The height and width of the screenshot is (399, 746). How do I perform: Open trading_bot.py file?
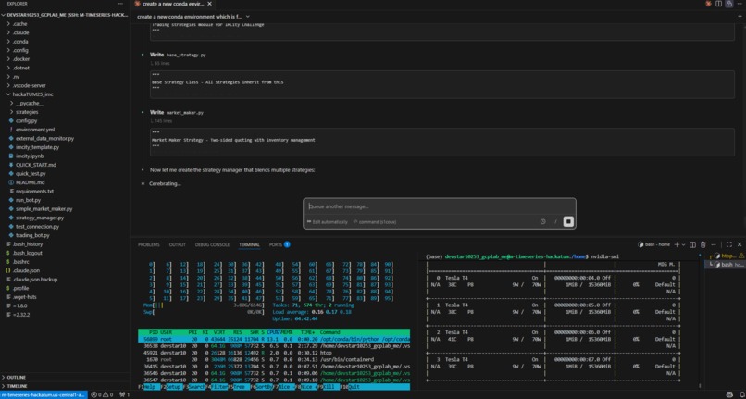(x=32, y=235)
